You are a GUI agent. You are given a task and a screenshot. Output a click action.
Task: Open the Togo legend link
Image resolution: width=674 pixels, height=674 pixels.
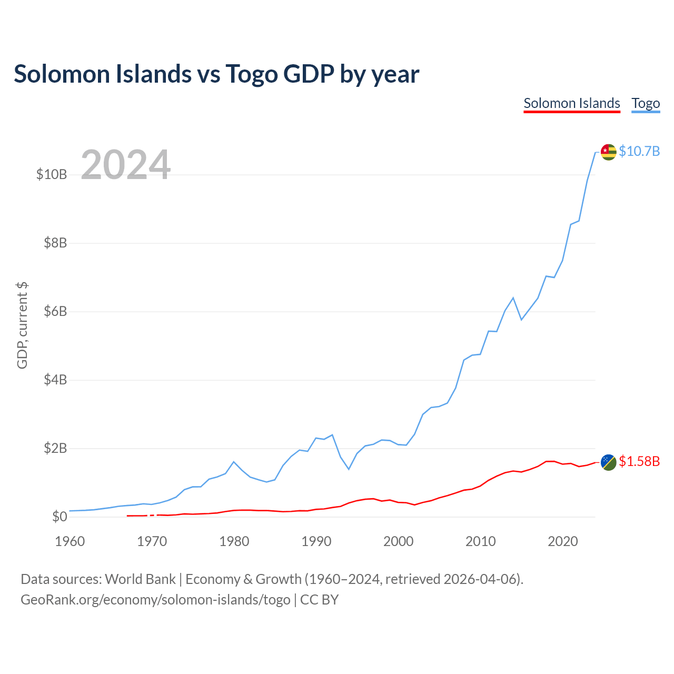646,103
